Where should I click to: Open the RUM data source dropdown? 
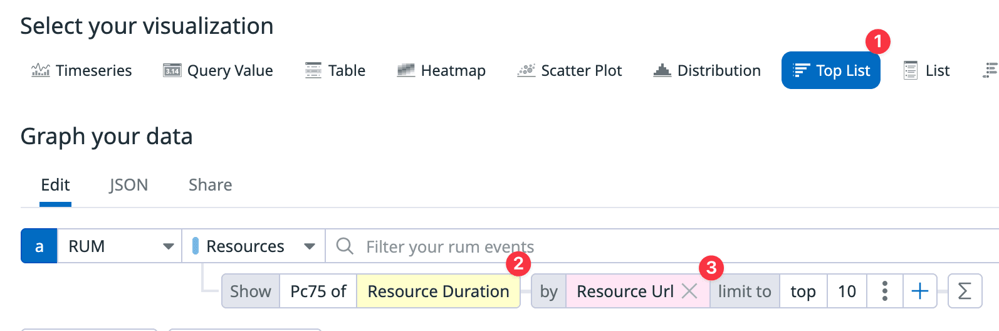(x=120, y=246)
